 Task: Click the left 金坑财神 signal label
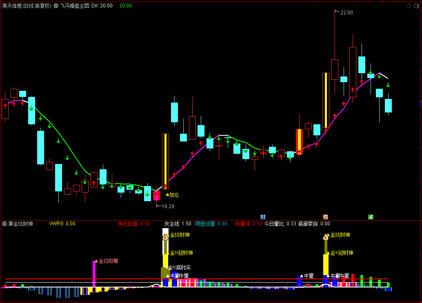[180, 235]
